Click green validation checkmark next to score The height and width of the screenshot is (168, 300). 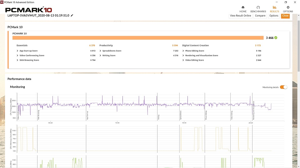click(276, 38)
